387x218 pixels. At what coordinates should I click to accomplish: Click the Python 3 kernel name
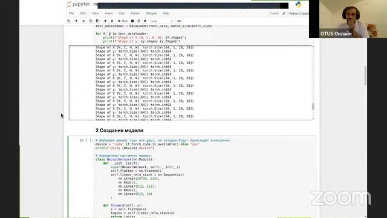click(299, 13)
